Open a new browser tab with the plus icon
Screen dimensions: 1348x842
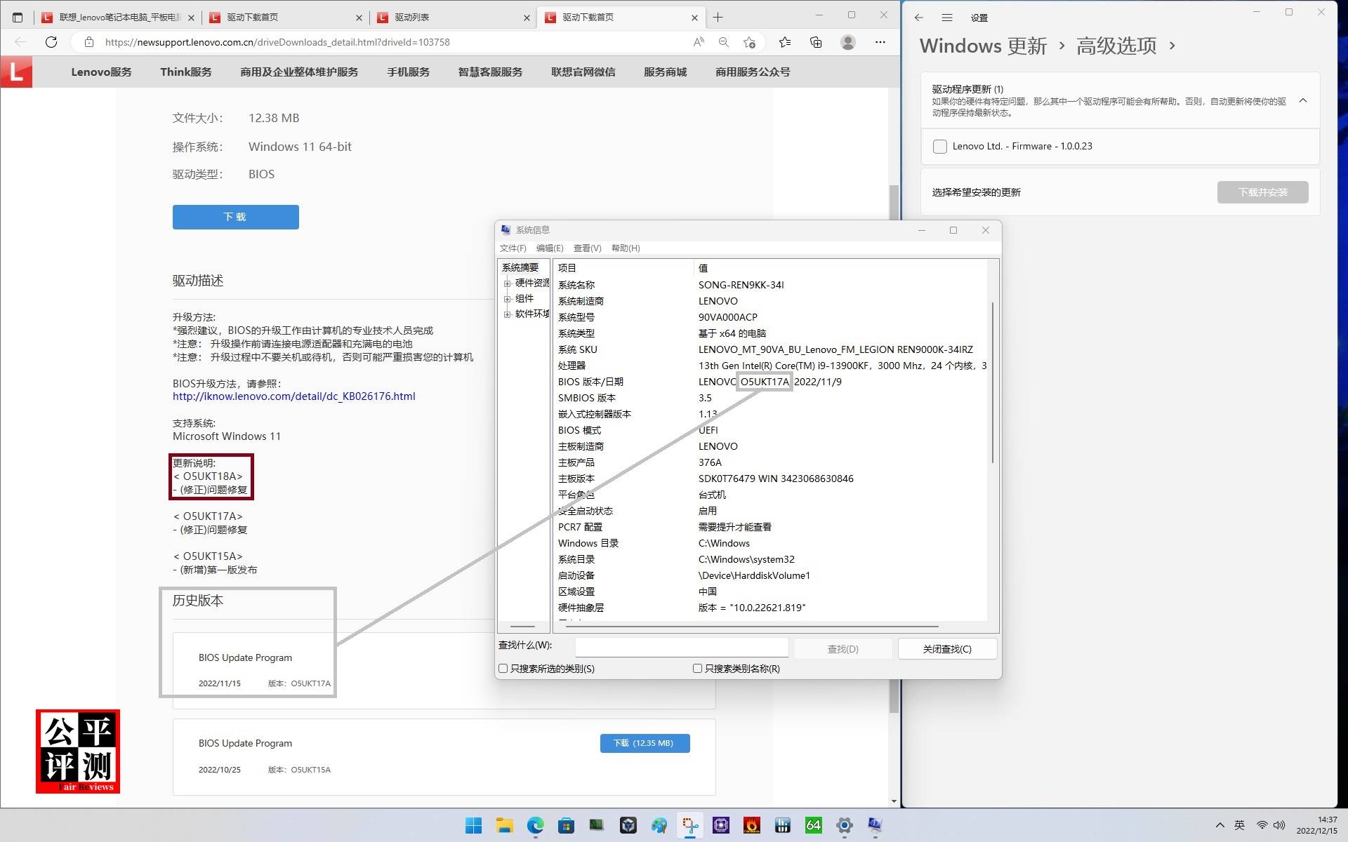coord(718,18)
